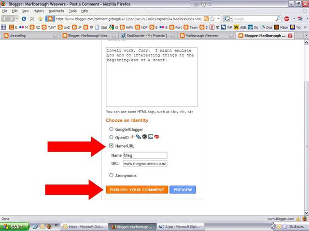
Task: Click the page's scroll up arrow
Action: pos(307,42)
